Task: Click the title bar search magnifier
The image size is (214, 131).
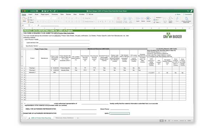Action: tap(188, 11)
